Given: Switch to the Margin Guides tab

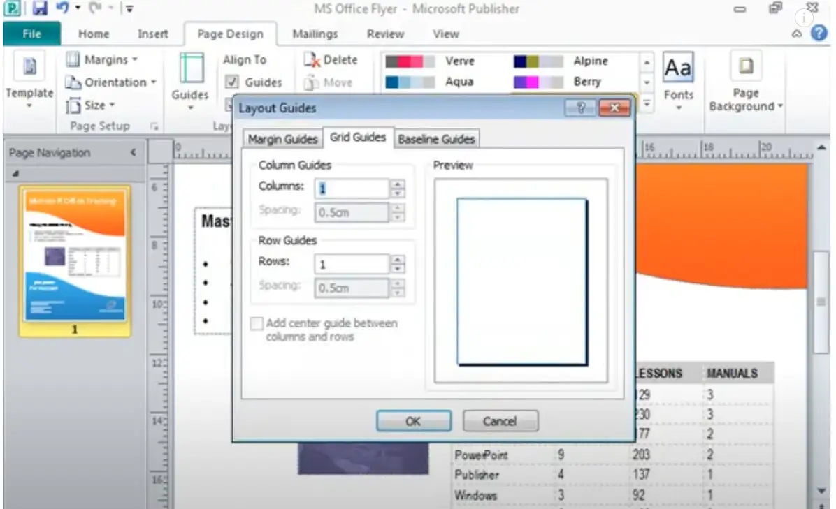Looking at the screenshot, I should (282, 139).
